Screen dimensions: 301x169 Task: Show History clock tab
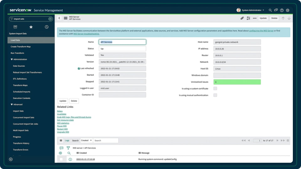tap(47, 27)
